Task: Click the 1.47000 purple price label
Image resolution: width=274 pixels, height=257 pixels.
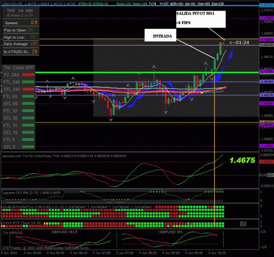Action: 266,18
